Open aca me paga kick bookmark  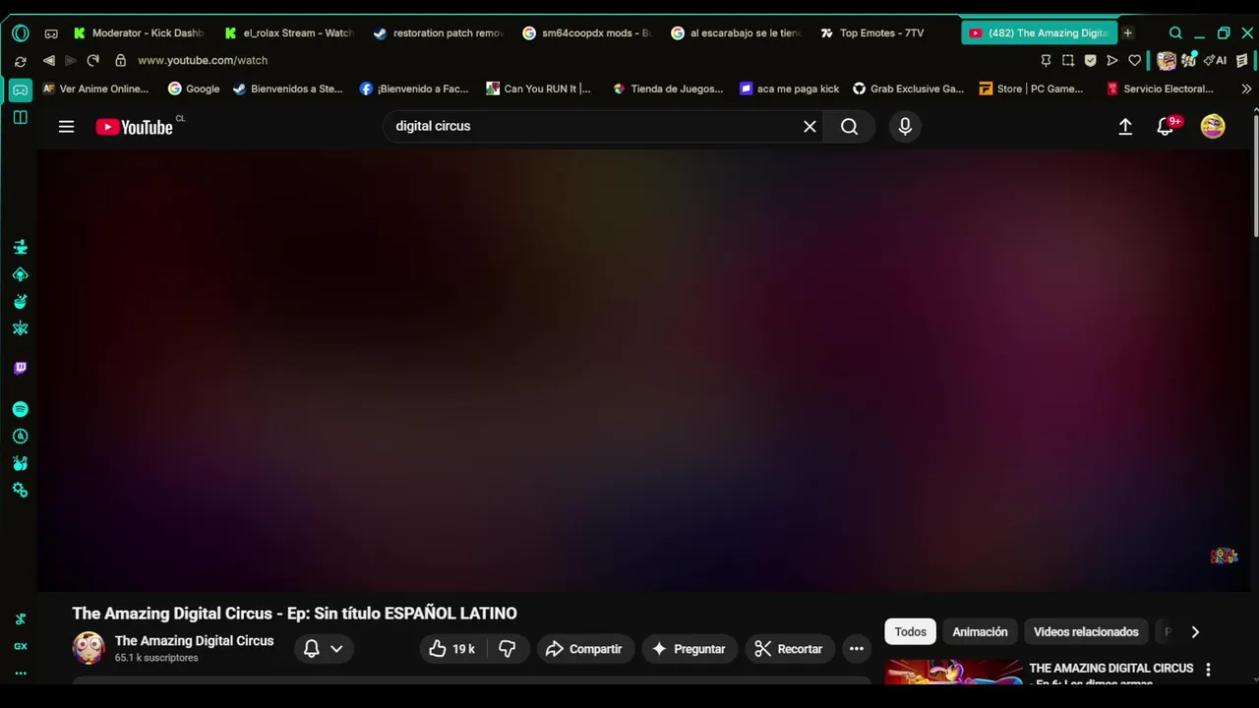tap(789, 88)
